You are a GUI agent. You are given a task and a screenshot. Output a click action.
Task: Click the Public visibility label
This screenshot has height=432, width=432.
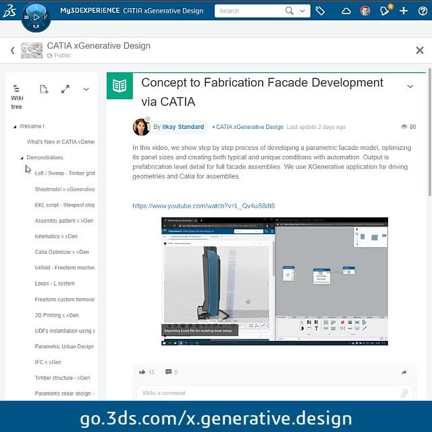63,55
